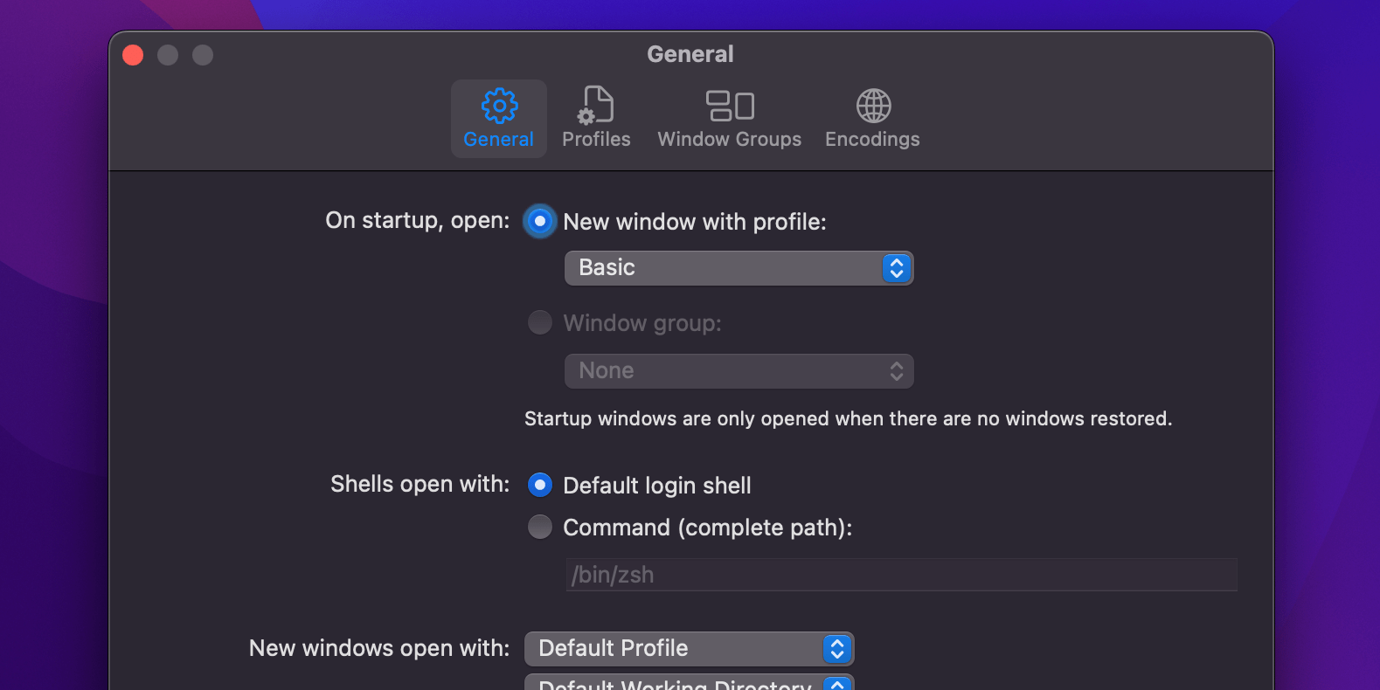The image size is (1380, 690).
Task: Switch to the Profiles tab label
Action: coord(596,139)
